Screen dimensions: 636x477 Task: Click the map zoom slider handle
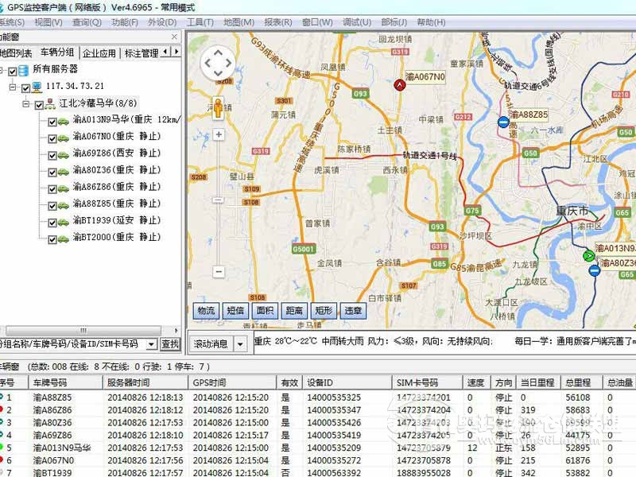(218, 200)
